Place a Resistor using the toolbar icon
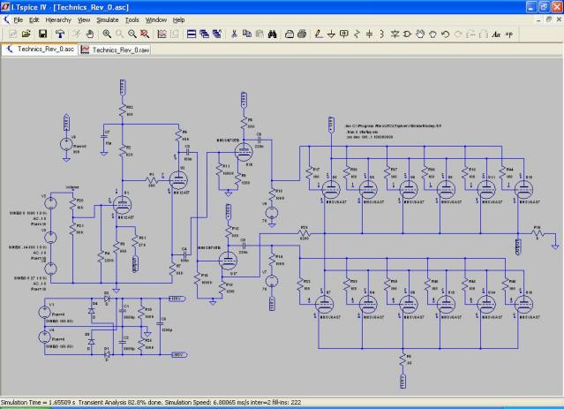This screenshot has height=409, width=564. [x=357, y=34]
